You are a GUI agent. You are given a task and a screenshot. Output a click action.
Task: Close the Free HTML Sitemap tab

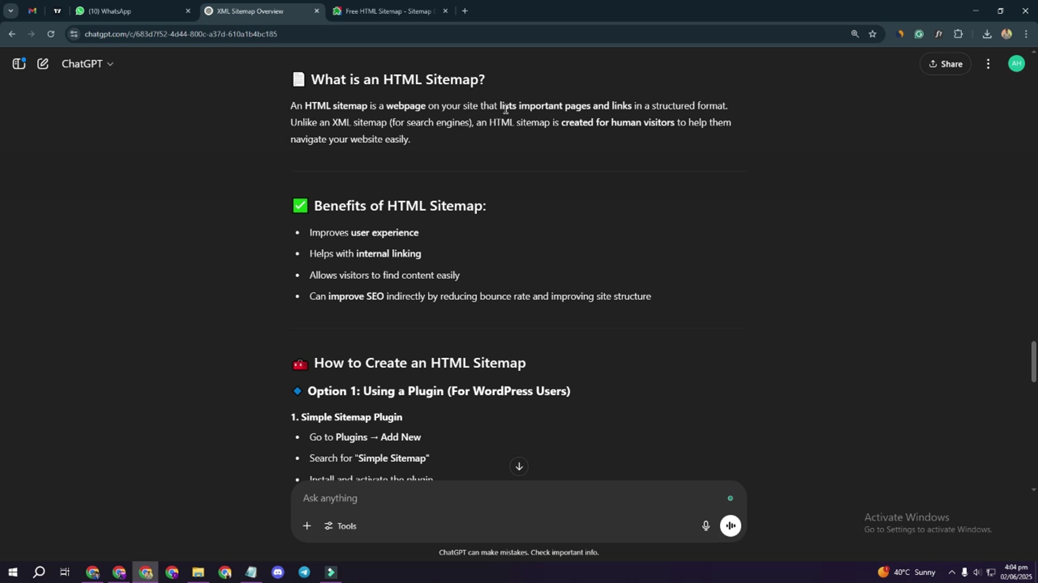point(445,11)
